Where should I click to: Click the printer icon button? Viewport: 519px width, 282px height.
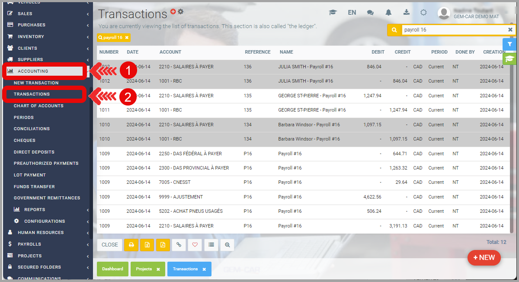[131, 245]
